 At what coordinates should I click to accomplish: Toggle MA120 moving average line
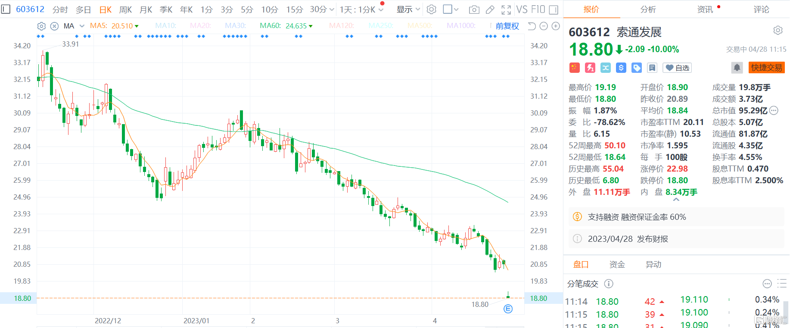pyautogui.click(x=342, y=26)
